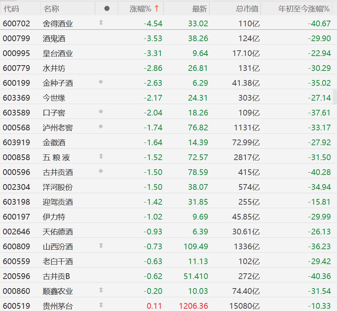Select stock code 000799

[x=16, y=38]
